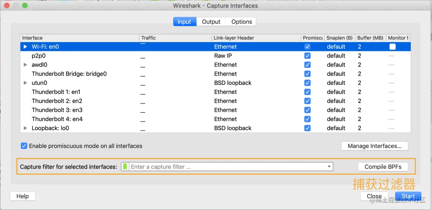Select the Thunderbolt Bridge: bridge0 row
The image size is (432, 210).
pos(216,74)
